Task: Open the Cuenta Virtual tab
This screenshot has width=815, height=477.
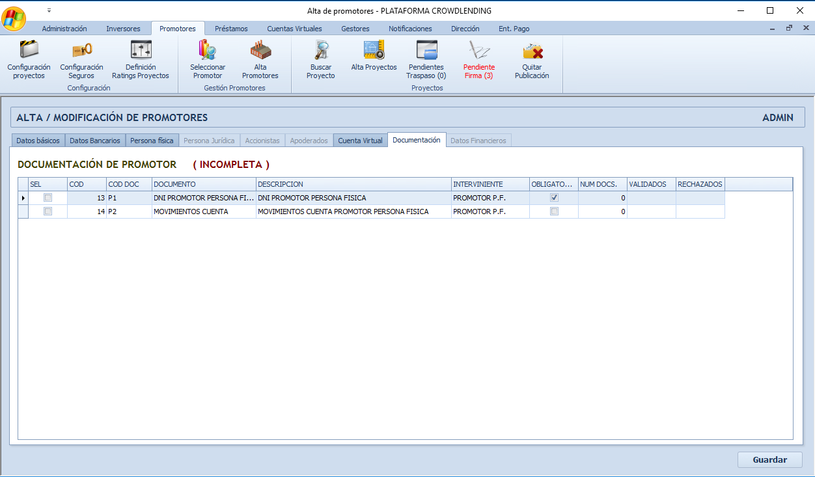Action: [x=360, y=141]
